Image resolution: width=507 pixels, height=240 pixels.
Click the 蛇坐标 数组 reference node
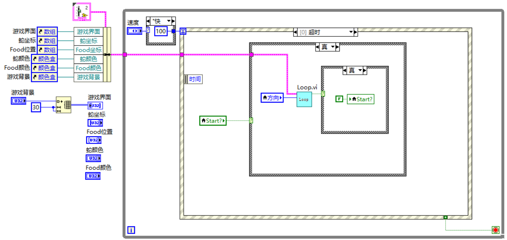point(47,41)
